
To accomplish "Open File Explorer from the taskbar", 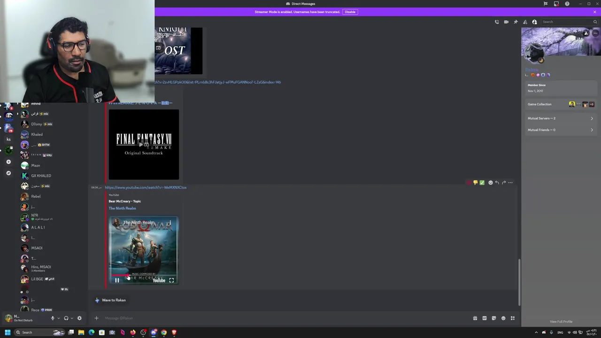I will click(81, 332).
